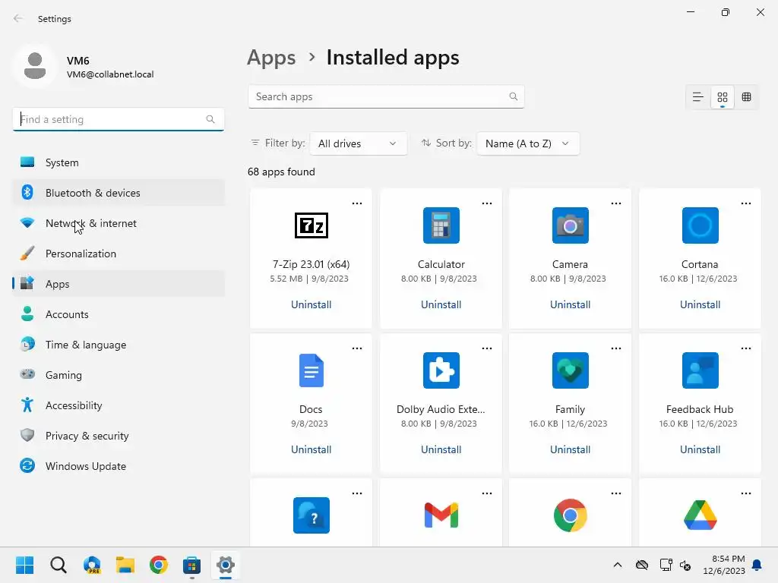Open Bluetooth & devices settings
The width and height of the screenshot is (778, 583).
[x=118, y=193]
